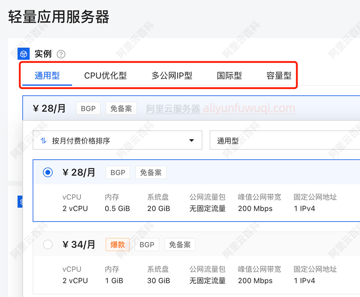
Task: Open the help tooltip beside 实例
Action: pyautogui.click(x=61, y=54)
